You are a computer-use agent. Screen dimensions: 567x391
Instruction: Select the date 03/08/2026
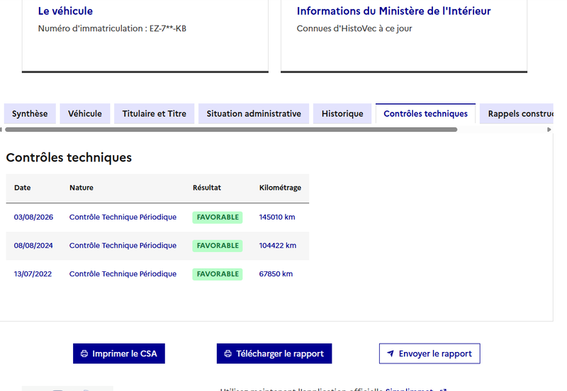33,217
